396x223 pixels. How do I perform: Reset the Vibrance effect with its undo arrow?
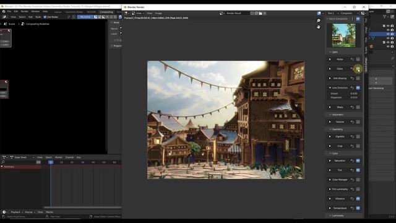[x=352, y=199]
